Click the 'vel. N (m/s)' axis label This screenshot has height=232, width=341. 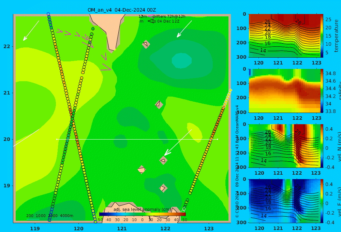pos(339,146)
